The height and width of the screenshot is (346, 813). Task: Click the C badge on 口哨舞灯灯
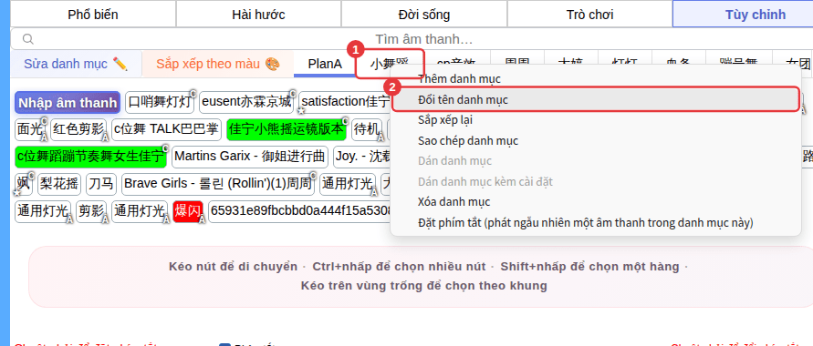tap(193, 94)
